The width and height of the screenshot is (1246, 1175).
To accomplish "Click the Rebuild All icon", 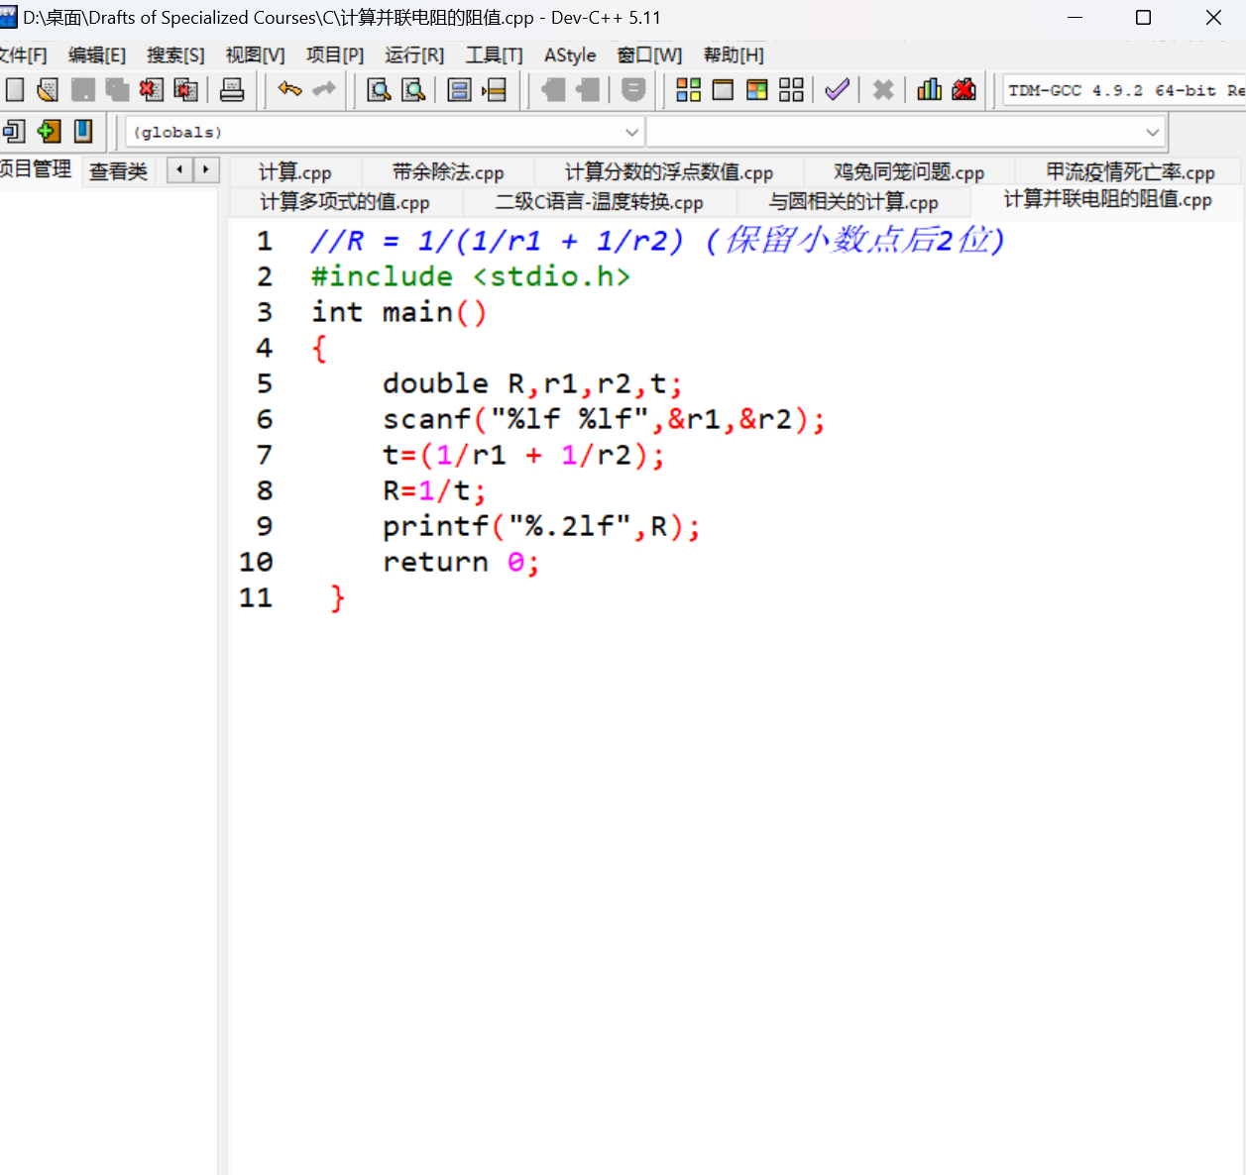I will pos(791,90).
